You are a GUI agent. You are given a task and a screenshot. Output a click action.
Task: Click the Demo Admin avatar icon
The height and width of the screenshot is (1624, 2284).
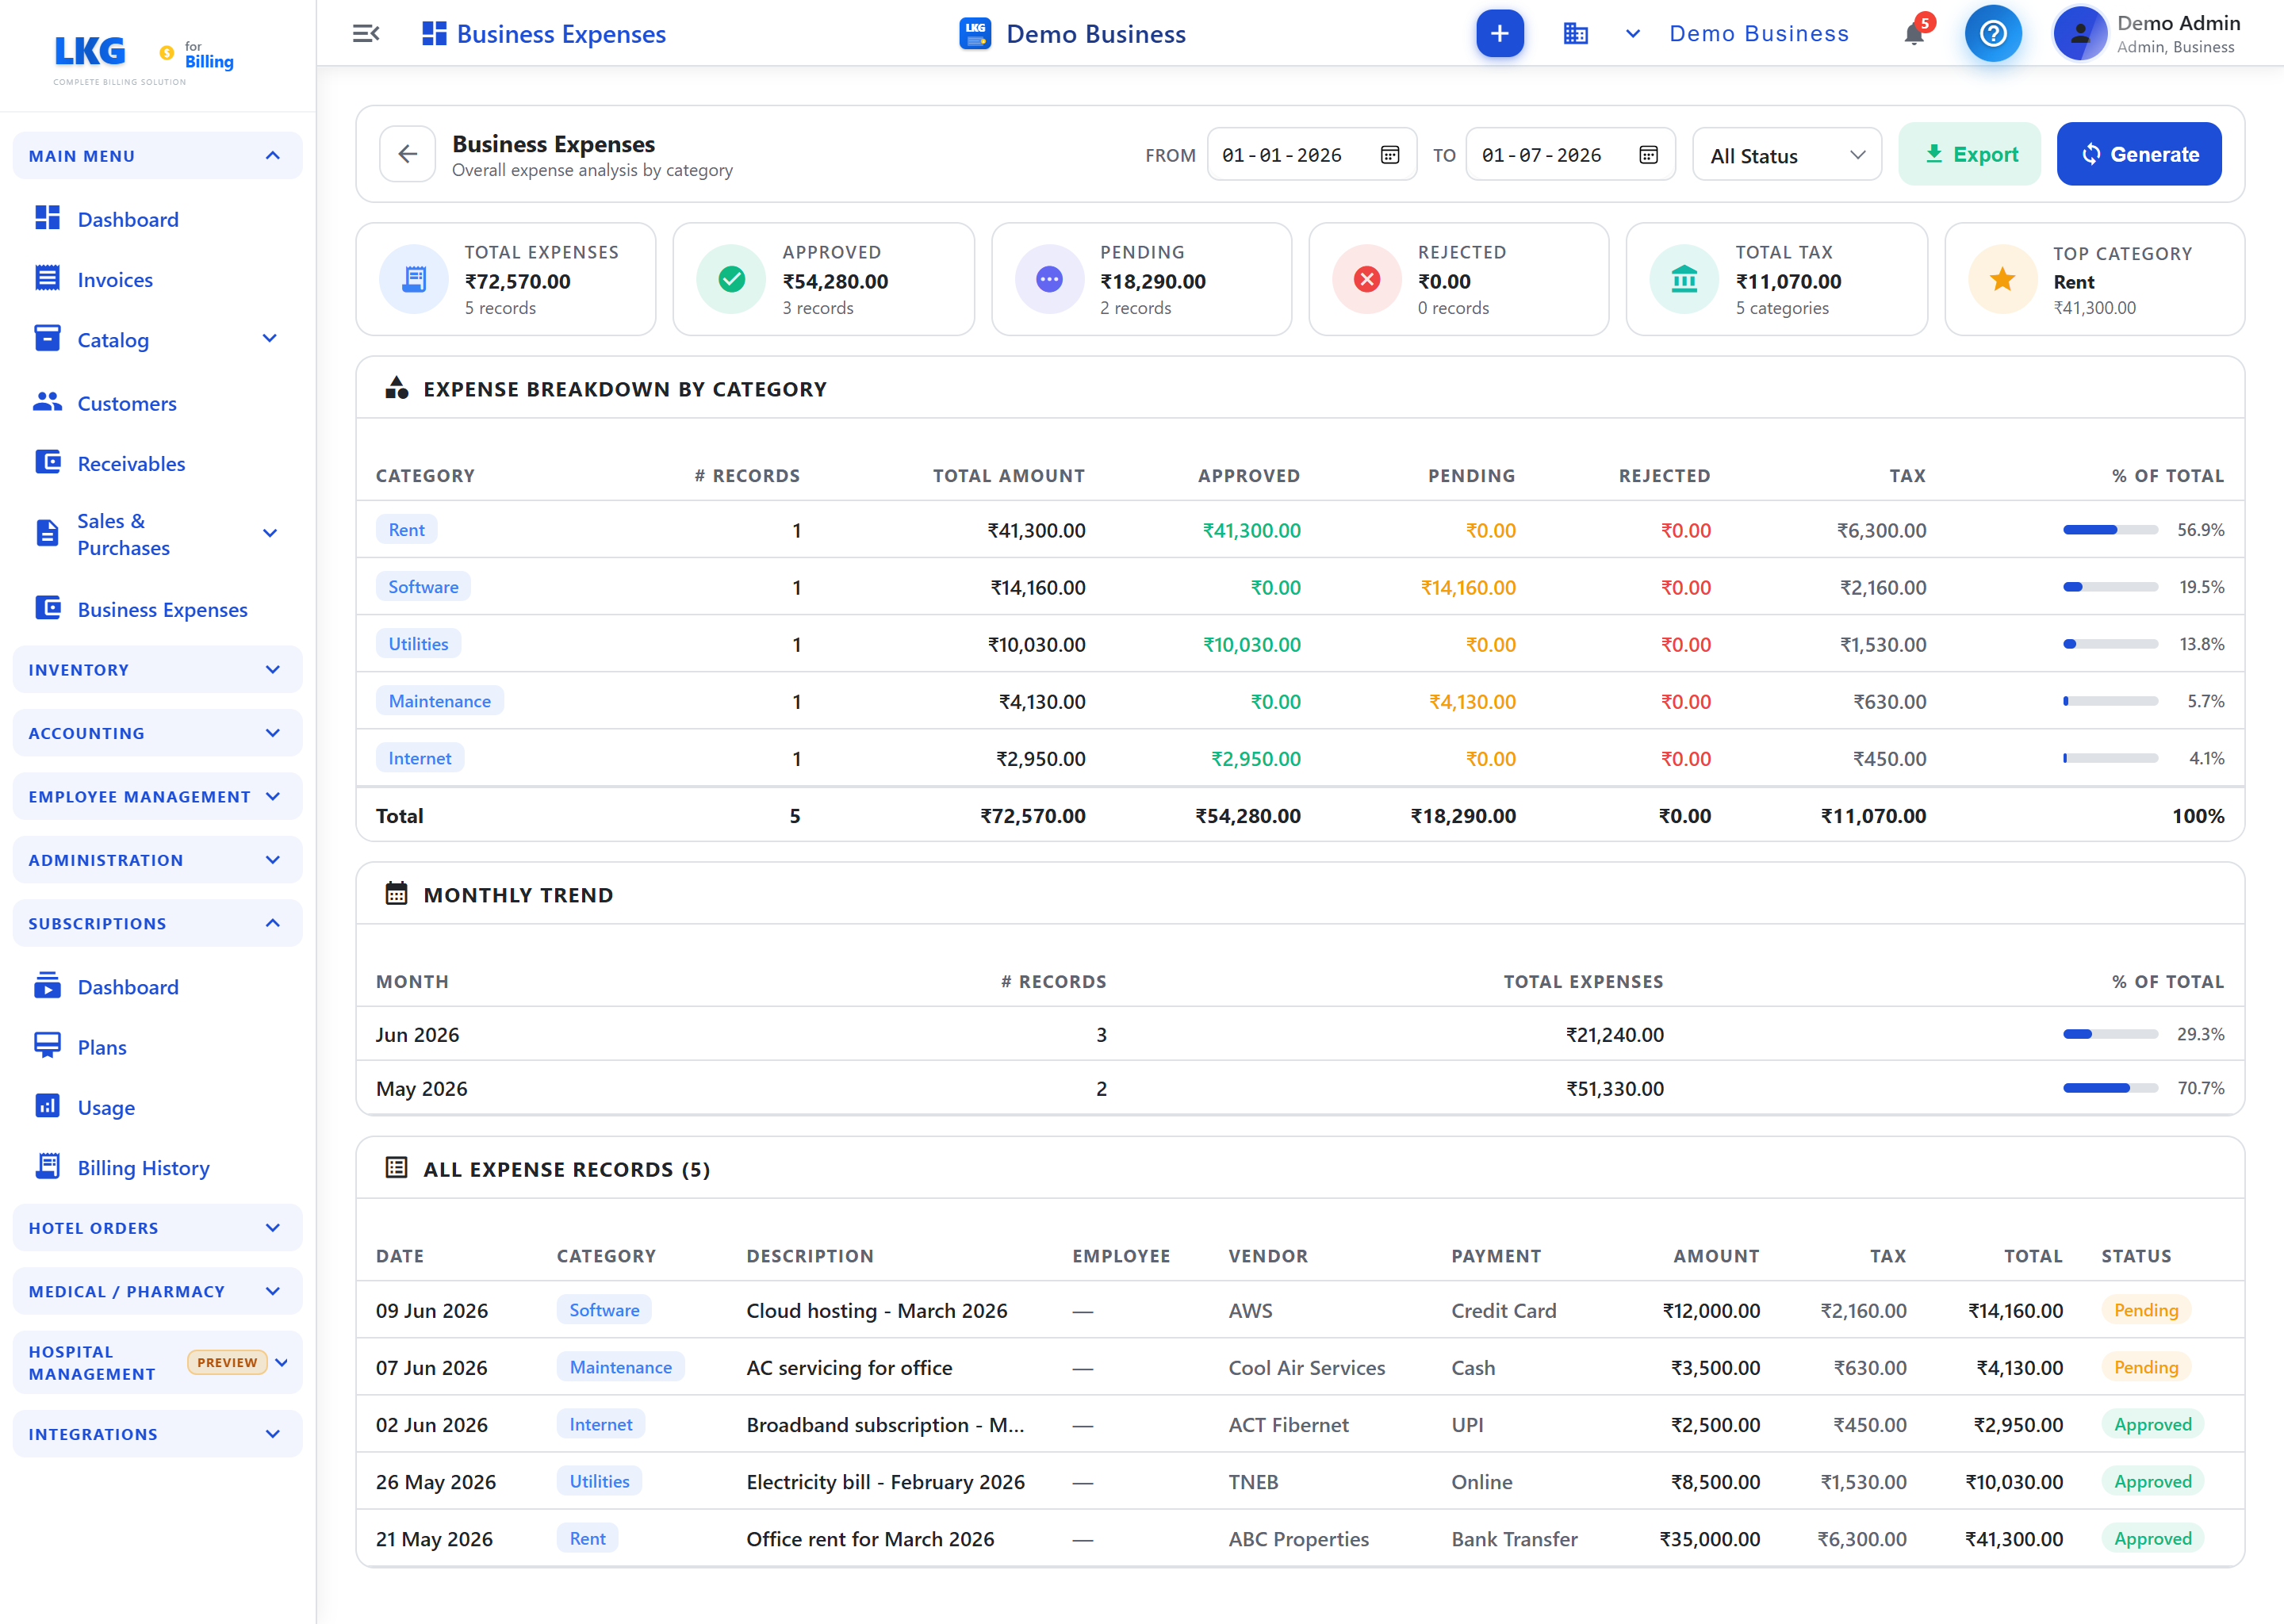pos(2079,34)
